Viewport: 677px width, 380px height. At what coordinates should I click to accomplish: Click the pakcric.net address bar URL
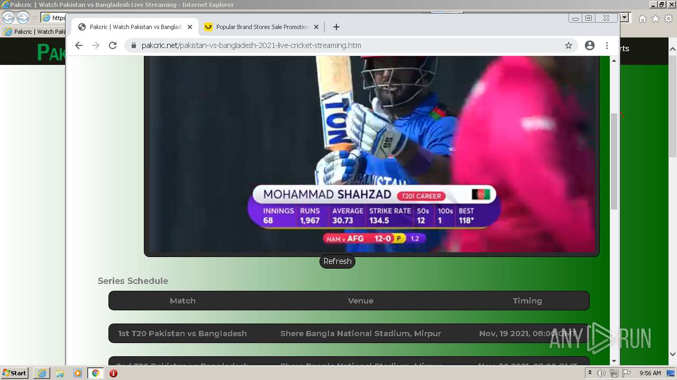(x=251, y=45)
